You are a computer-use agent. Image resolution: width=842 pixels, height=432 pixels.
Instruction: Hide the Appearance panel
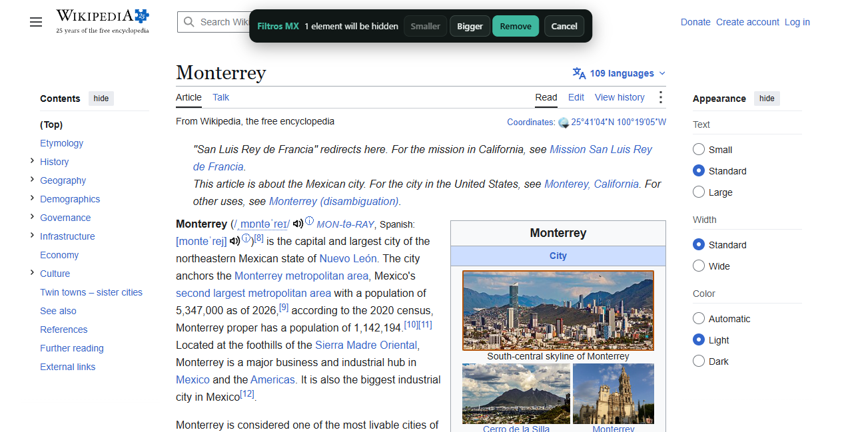pos(767,99)
